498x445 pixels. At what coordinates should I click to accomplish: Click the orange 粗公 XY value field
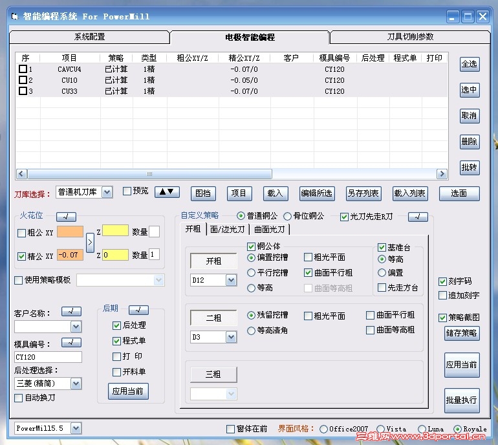pos(70,232)
